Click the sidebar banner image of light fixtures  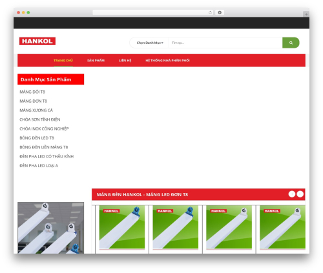[50, 228]
